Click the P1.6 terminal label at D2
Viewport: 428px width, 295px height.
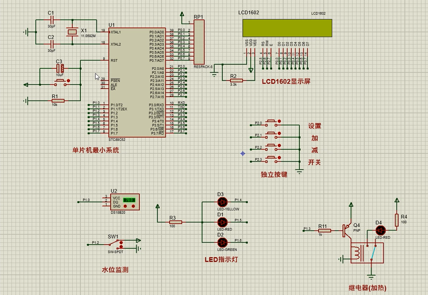tap(238, 240)
